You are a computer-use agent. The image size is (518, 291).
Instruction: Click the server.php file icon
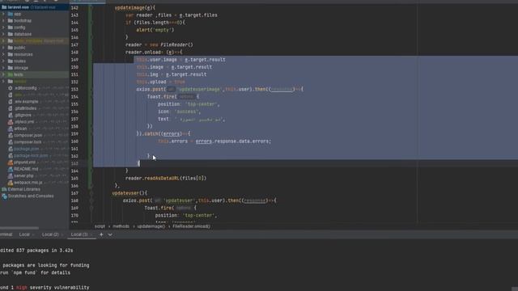pyautogui.click(x=11, y=176)
